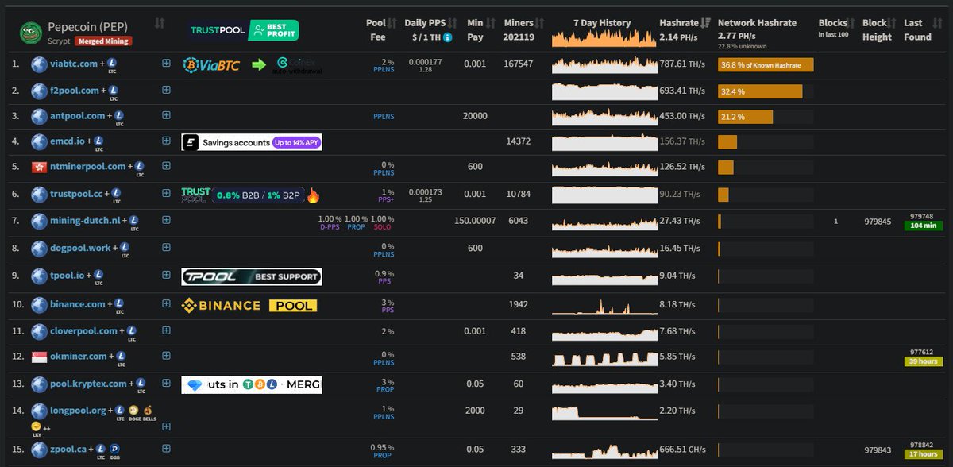Click the Binance Pool logo banner
Screen dimensions: 953x467
[249, 305]
